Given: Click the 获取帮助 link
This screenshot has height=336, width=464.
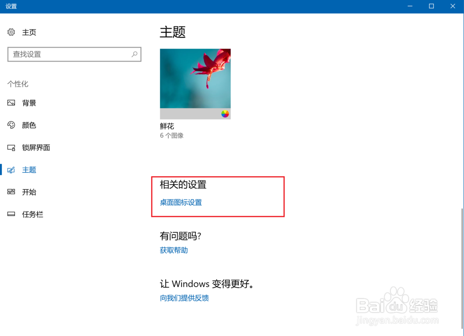Looking at the screenshot, I should click(174, 250).
